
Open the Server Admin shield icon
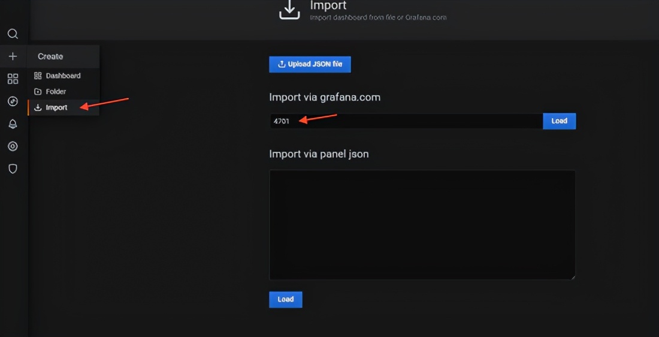pyautogui.click(x=13, y=168)
